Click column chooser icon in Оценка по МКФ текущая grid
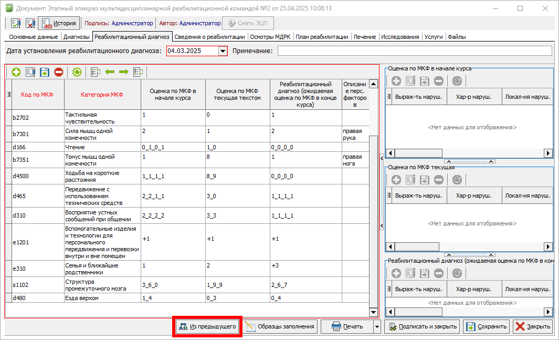 click(389, 195)
